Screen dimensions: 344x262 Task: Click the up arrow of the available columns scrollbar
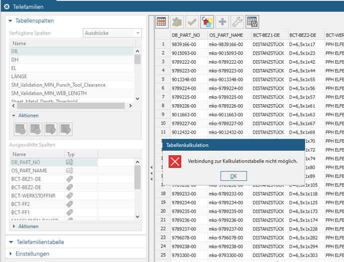[137, 51]
